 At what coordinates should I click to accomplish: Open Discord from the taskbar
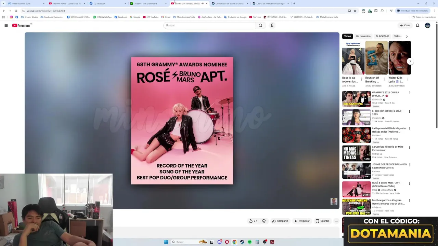tap(220, 242)
